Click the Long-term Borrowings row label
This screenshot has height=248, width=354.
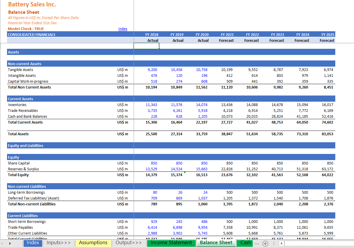tap(26, 192)
